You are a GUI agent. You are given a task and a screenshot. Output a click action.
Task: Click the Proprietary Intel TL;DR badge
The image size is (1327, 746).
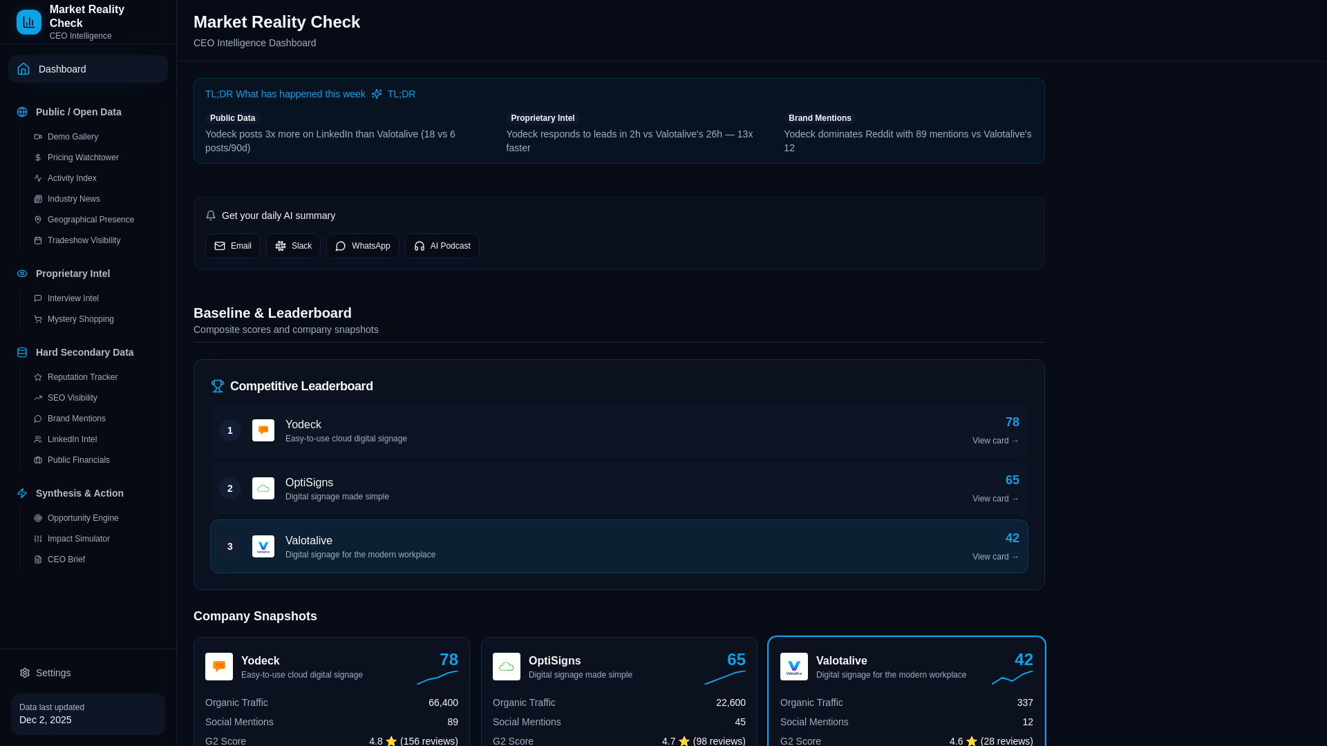click(x=543, y=118)
